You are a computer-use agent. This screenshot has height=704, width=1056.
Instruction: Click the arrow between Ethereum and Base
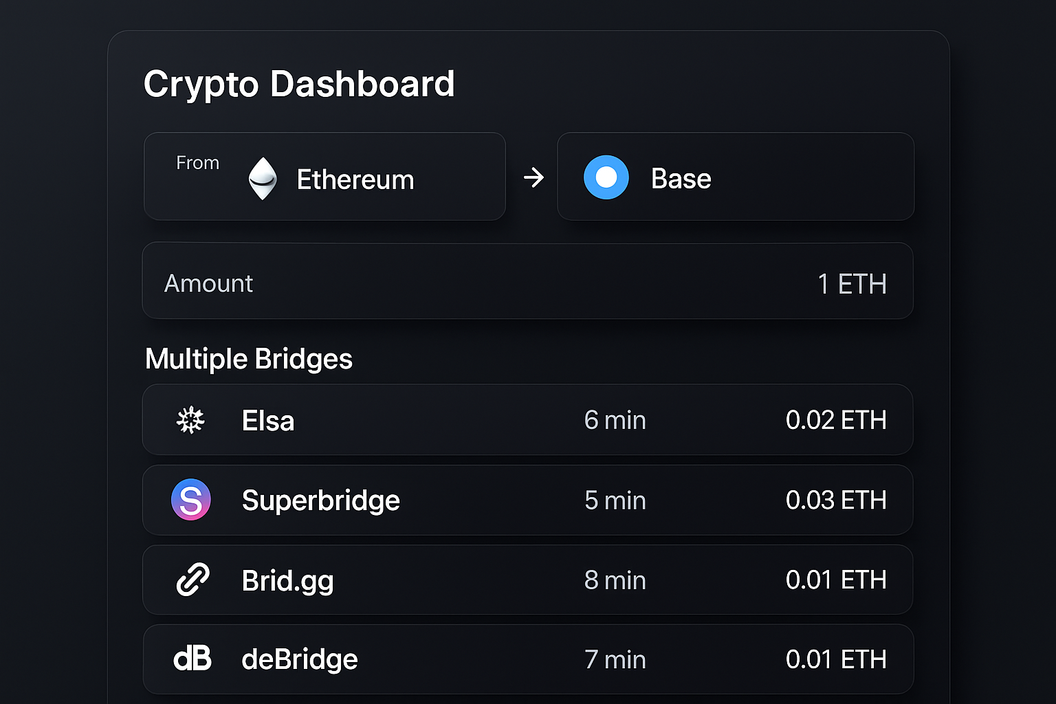pos(534,177)
